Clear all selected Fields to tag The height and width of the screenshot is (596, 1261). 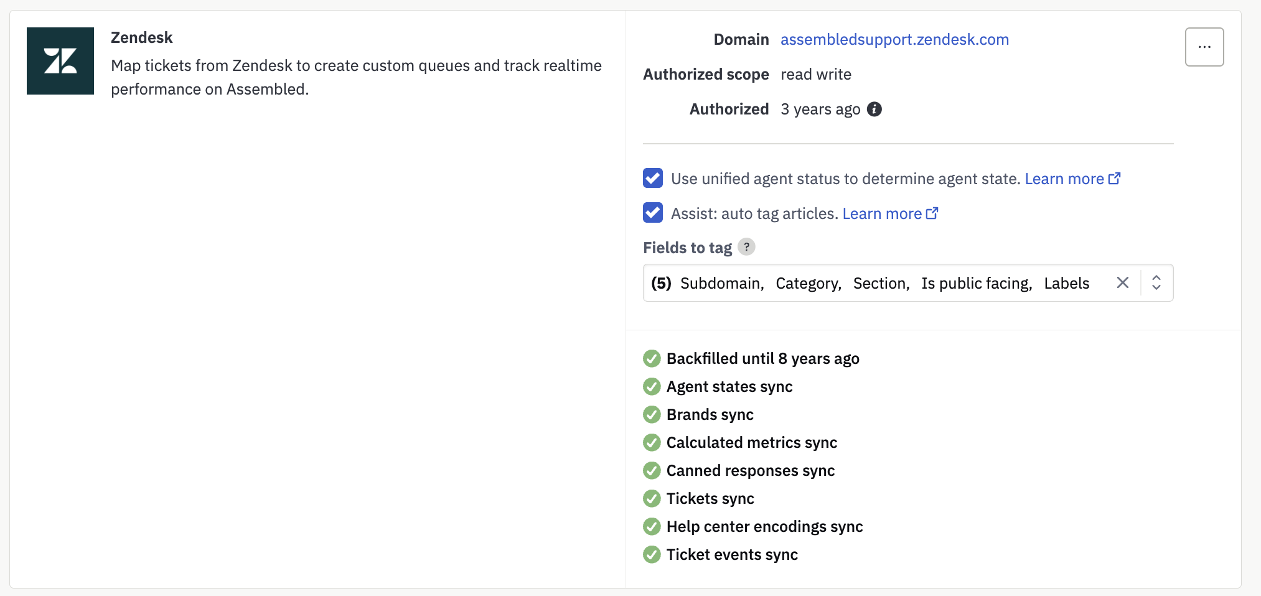[1123, 282]
